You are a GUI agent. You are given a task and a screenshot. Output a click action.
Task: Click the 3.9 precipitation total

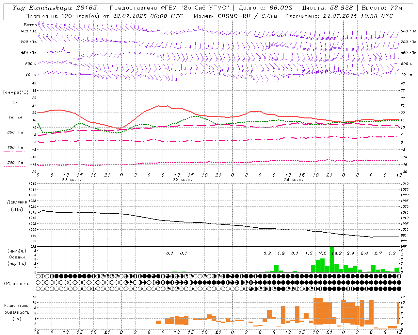pos(350,253)
